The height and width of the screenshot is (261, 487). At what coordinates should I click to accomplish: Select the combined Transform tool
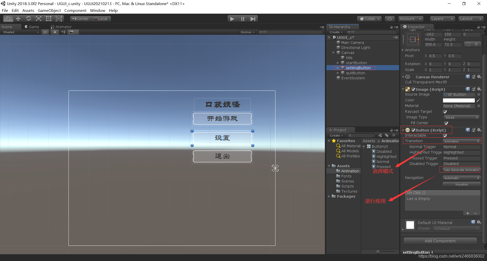[x=59, y=19]
